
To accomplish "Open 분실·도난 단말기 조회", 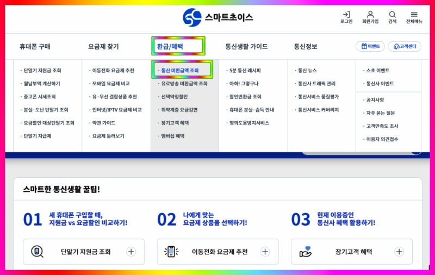I will pyautogui.click(x=46, y=110).
